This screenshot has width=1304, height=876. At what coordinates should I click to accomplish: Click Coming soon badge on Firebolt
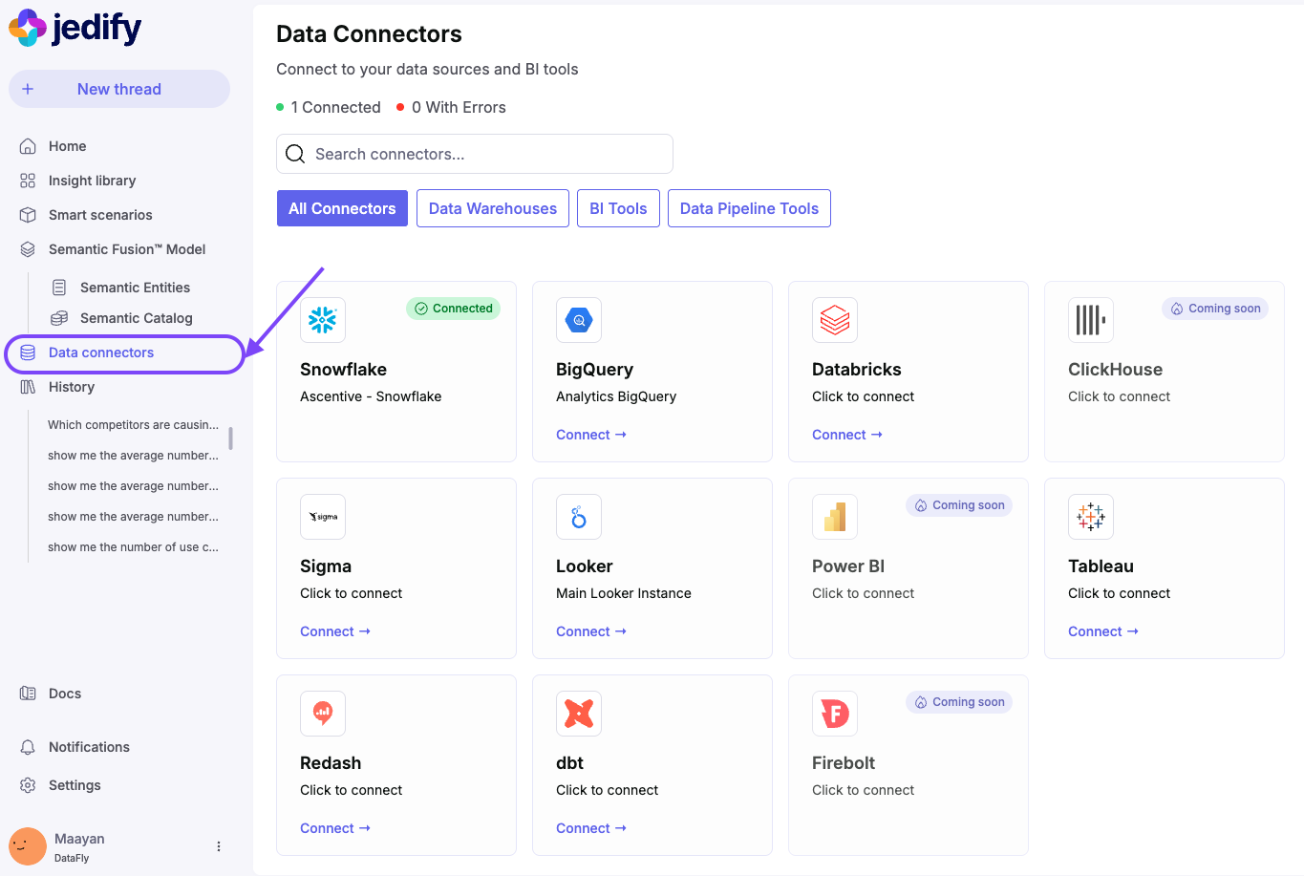(959, 702)
